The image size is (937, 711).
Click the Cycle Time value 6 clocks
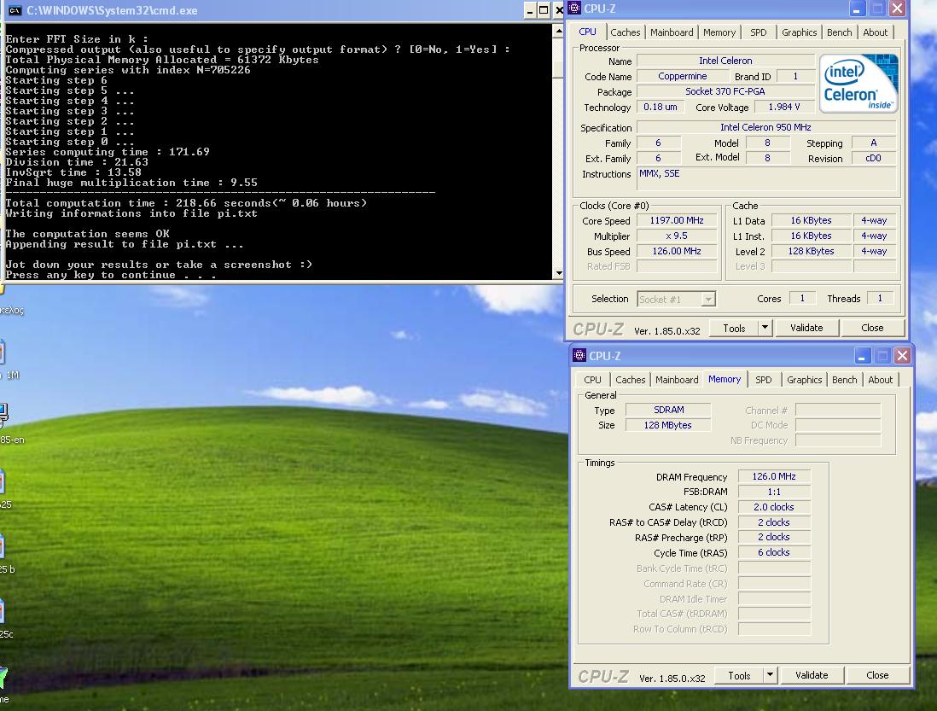pyautogui.click(x=774, y=553)
